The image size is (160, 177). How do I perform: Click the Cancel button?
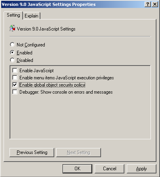click(110, 169)
